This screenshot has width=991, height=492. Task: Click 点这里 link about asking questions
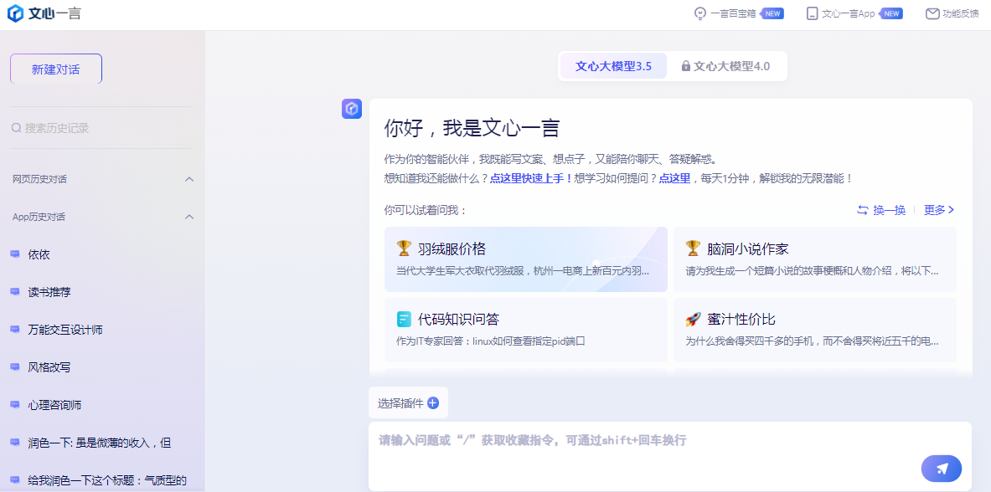pos(674,178)
